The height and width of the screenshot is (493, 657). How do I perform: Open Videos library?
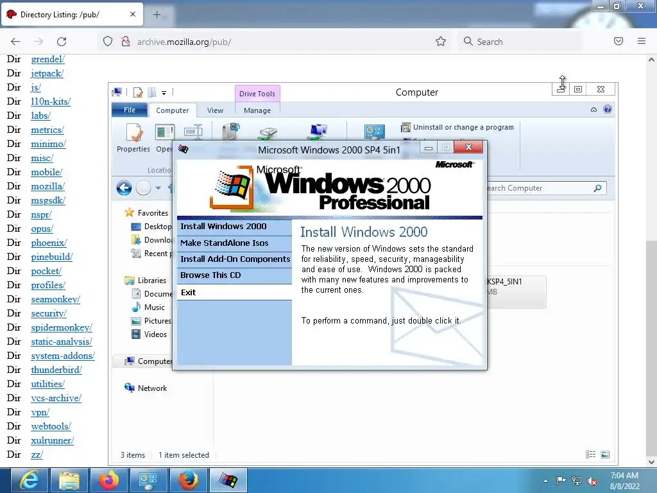[149, 334]
